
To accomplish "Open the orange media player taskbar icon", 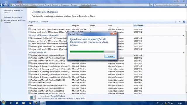I will point(23,103).
